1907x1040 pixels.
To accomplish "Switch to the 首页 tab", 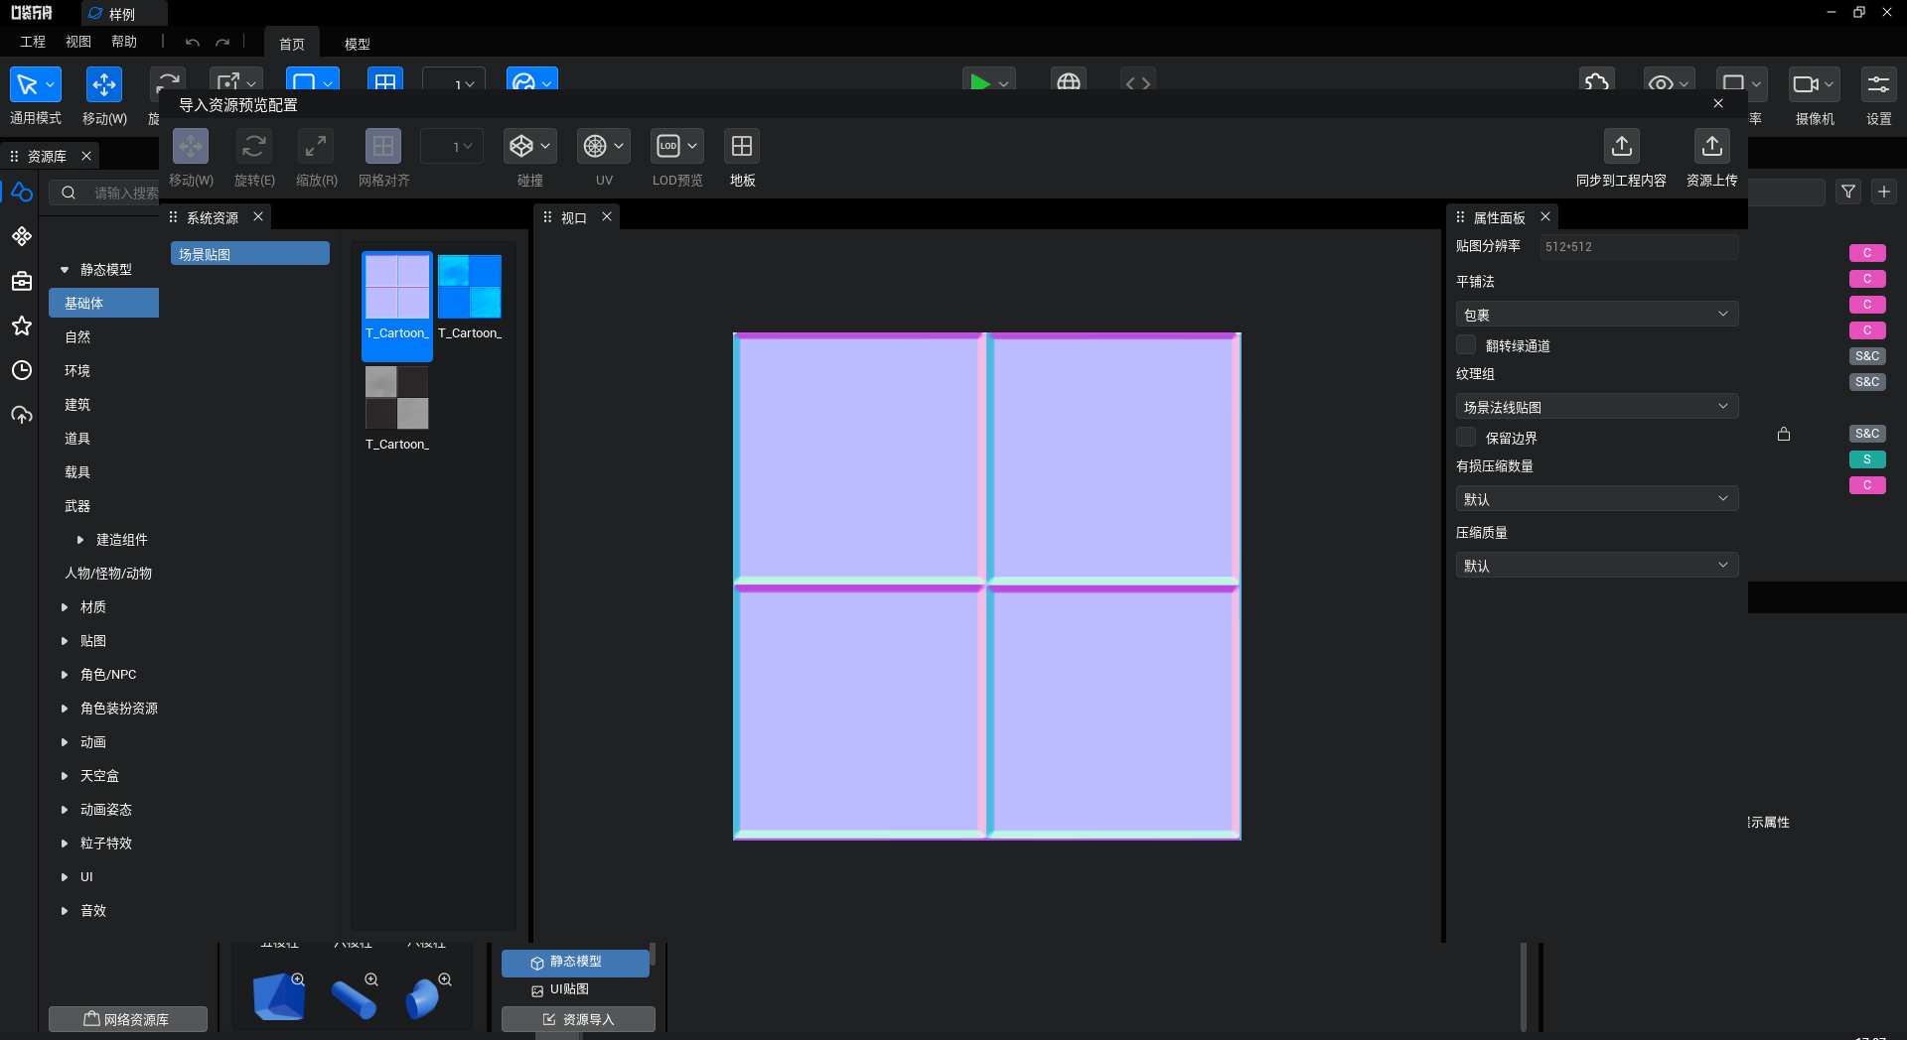I will pyautogui.click(x=292, y=44).
